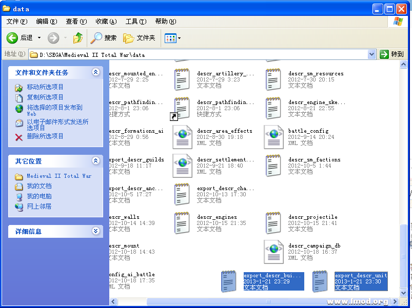Select the descr_campaign_db XML file icon

[274, 252]
